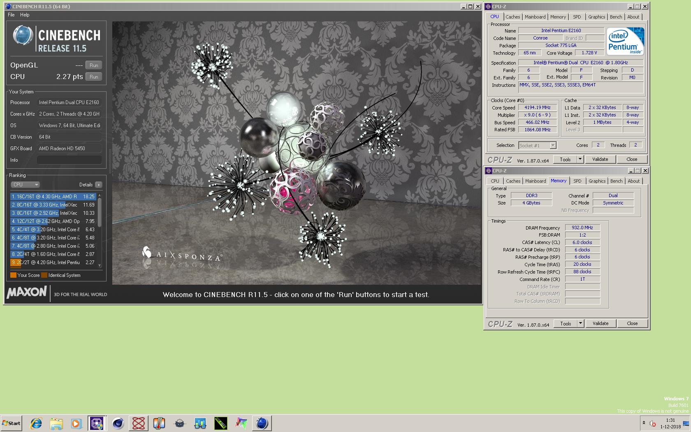Click the DRAM Frequency value 932.0 MHz

(582, 228)
